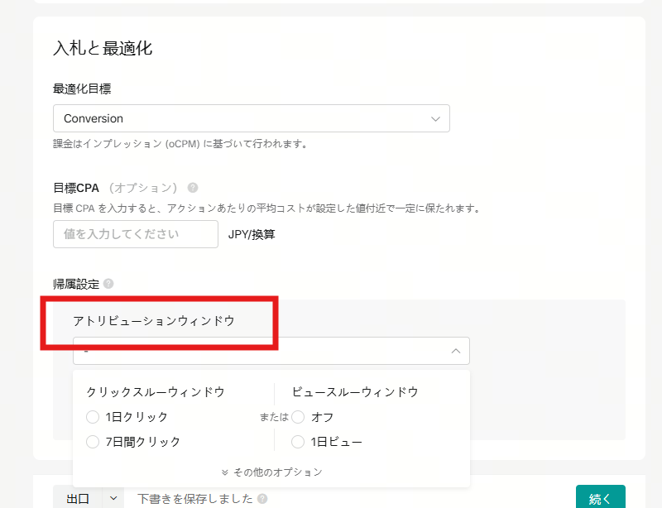This screenshot has width=662, height=508.
Task: Collapse the attribution window dropdown with up-chevron
Action: (x=455, y=352)
